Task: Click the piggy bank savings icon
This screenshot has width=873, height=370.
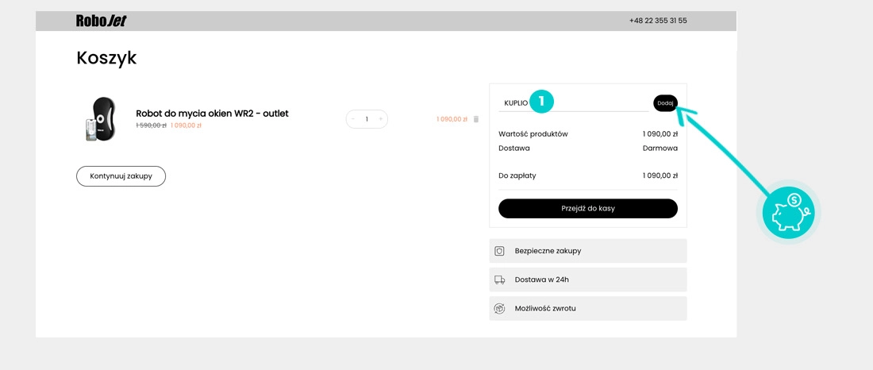Action: (788, 213)
